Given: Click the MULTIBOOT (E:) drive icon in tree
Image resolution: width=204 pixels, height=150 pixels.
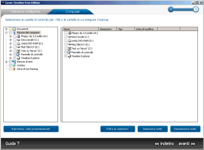Looking at the screenshot, I should tap(18, 47).
